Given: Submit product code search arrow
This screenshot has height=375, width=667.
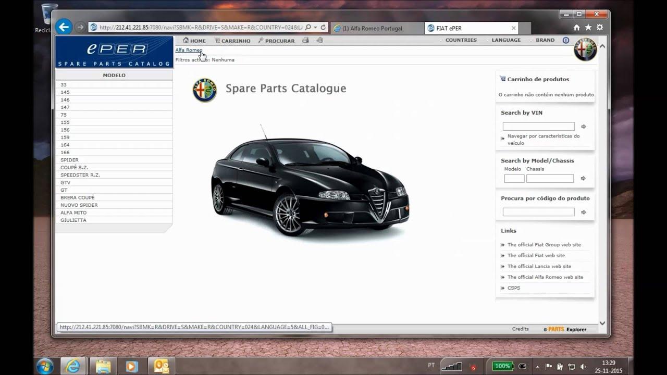Looking at the screenshot, I should (x=584, y=212).
